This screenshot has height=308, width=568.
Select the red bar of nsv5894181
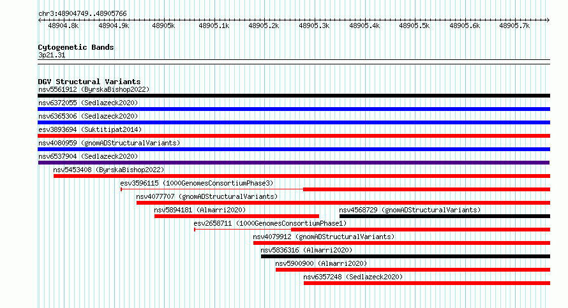(x=237, y=216)
